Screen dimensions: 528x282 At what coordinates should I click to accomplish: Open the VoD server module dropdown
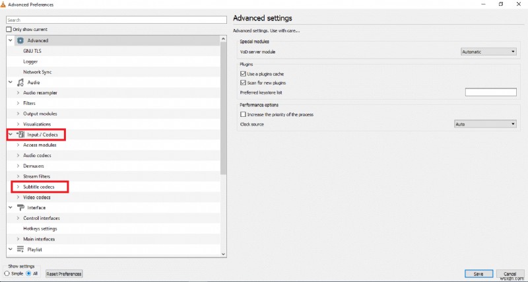click(488, 52)
